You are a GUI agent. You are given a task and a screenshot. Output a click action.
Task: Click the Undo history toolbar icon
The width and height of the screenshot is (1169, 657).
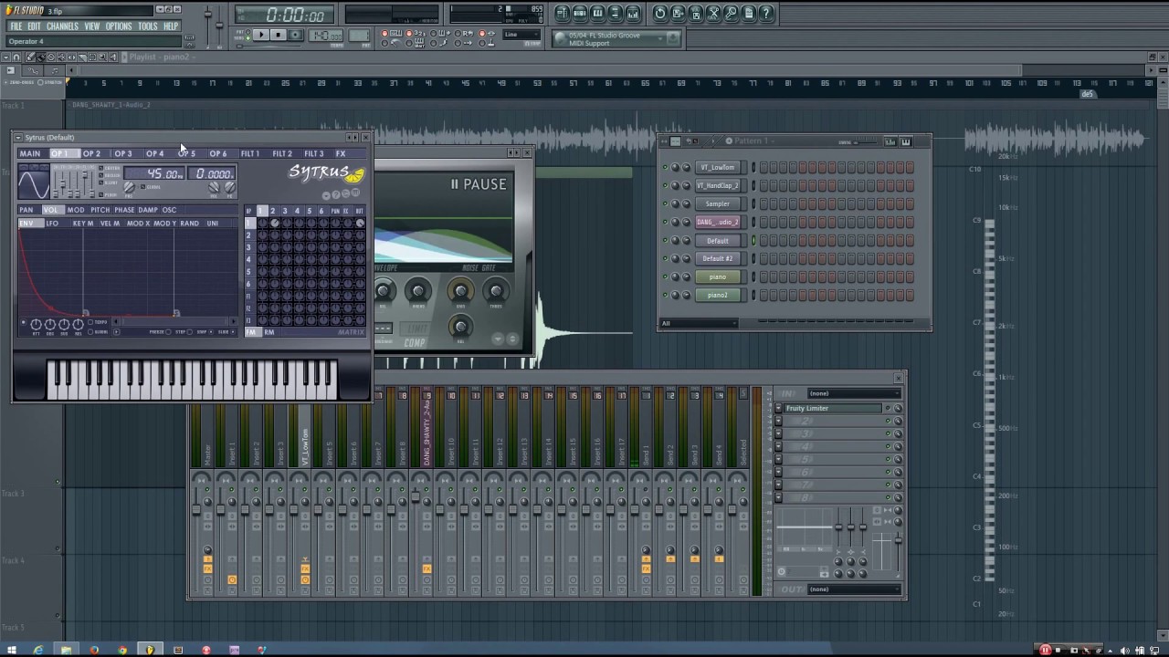point(660,13)
